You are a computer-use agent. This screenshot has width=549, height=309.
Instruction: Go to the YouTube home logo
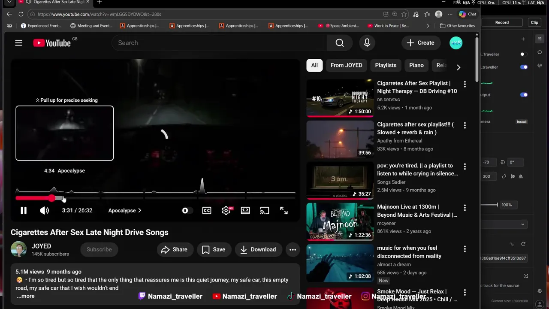52,43
